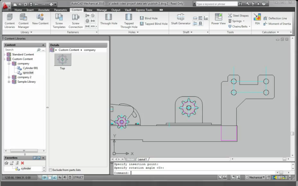The width and height of the screenshot is (298, 186).
Task: Expand the company 2 tree node
Action: coord(9,77)
